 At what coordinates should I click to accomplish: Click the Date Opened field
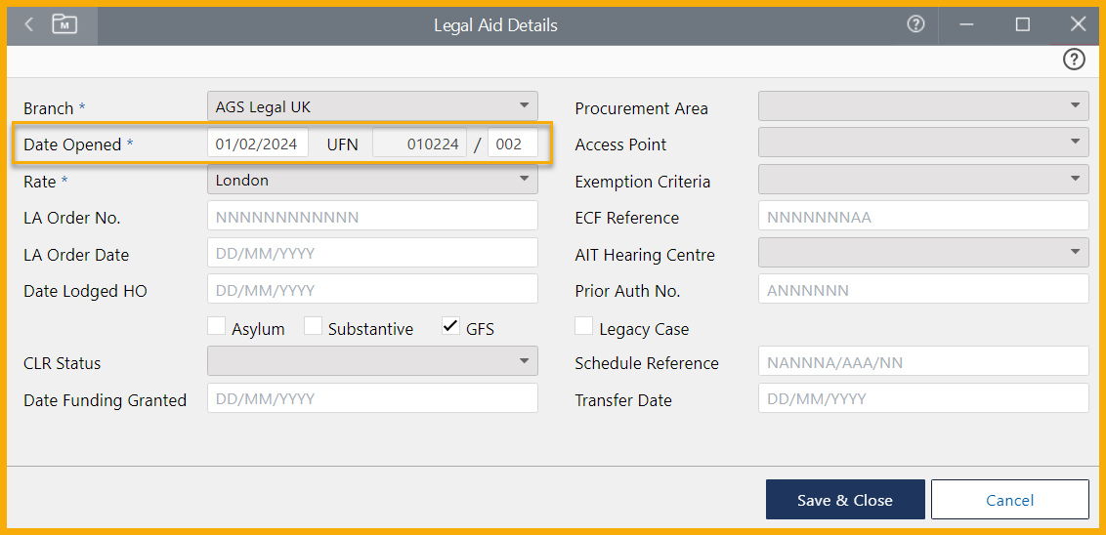click(x=258, y=144)
